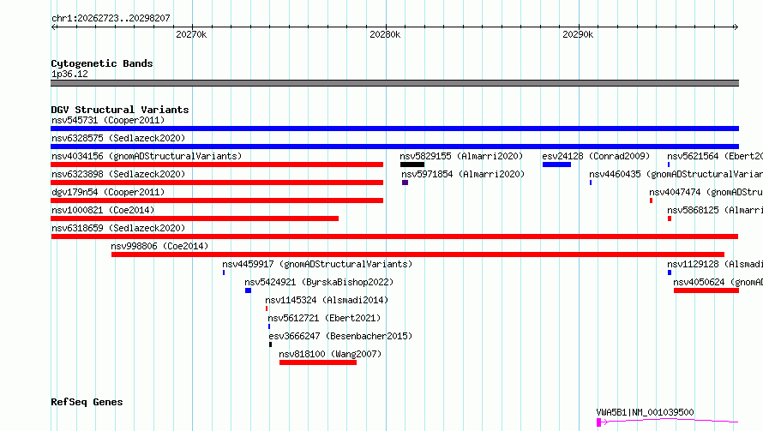This screenshot has height=431, width=763.
Task: Click the nsv818100 (Wang2007) red bar
Action: 318,362
